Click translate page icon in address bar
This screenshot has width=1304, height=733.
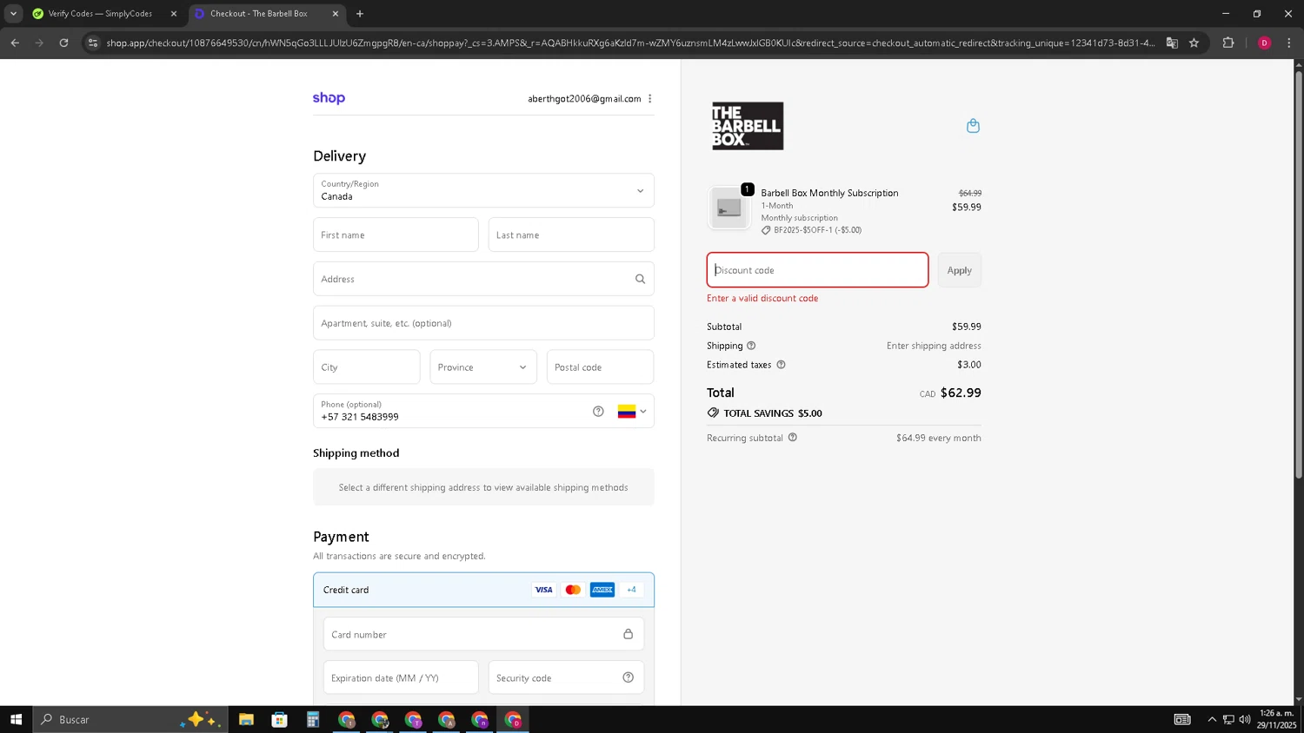(x=1172, y=43)
